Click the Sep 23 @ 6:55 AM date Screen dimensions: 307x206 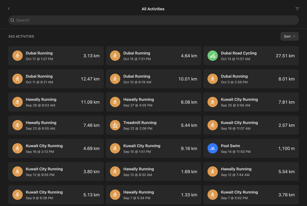(x=40, y=129)
